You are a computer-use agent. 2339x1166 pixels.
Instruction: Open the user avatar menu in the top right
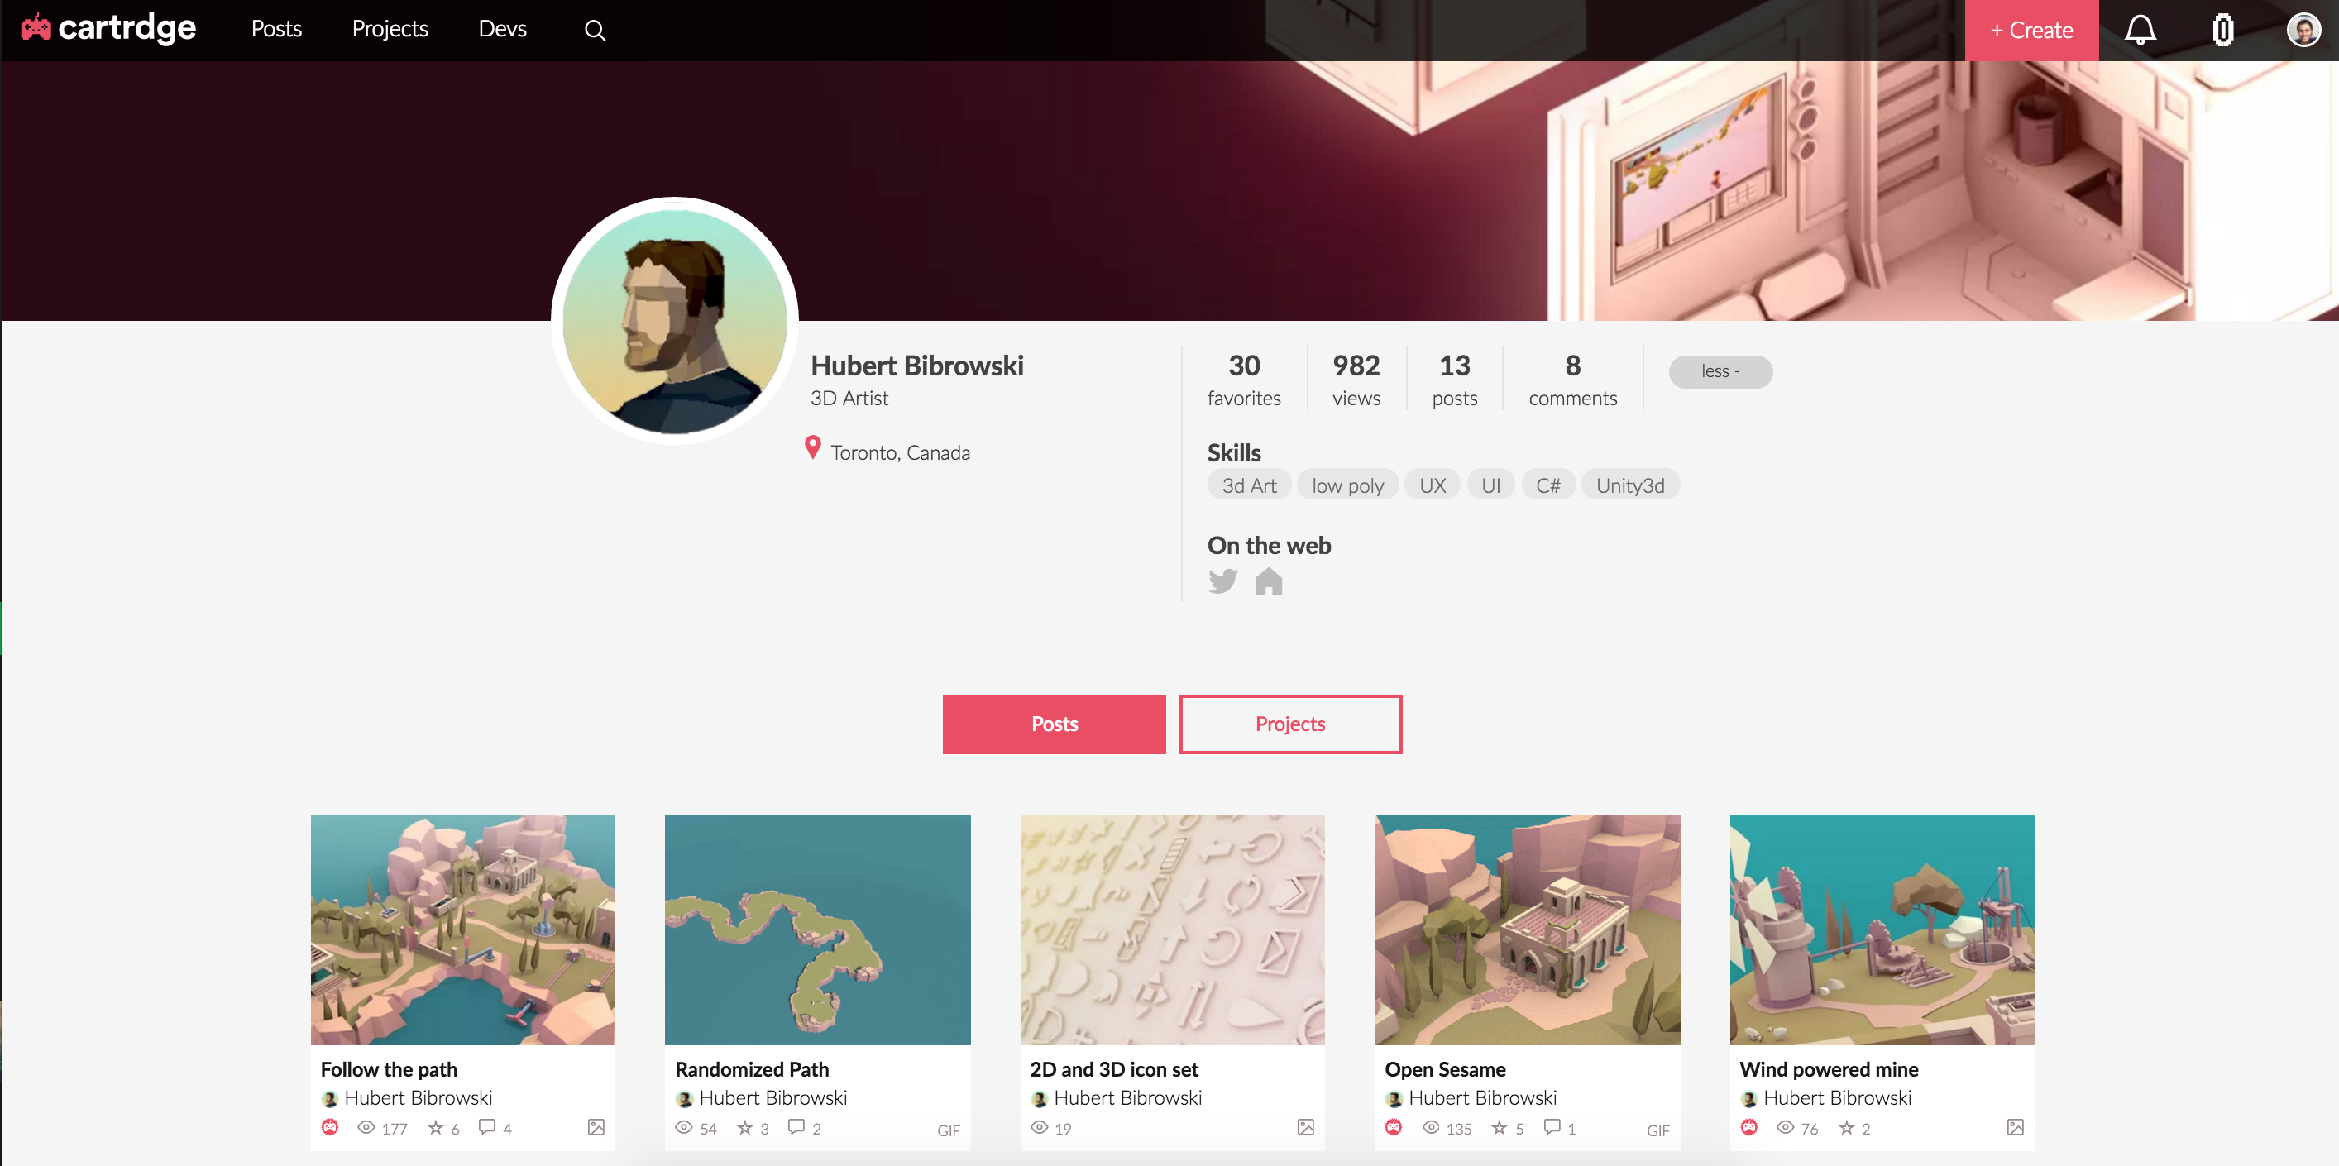(2303, 30)
